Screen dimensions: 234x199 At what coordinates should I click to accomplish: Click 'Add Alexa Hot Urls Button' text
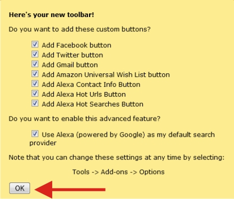click(84, 94)
